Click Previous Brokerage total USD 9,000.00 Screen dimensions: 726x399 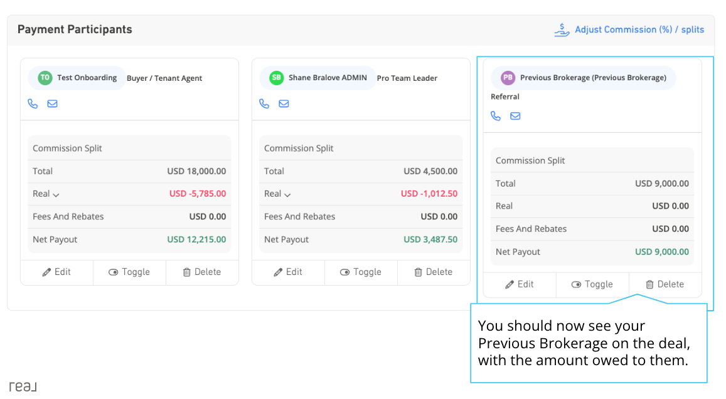tap(661, 184)
